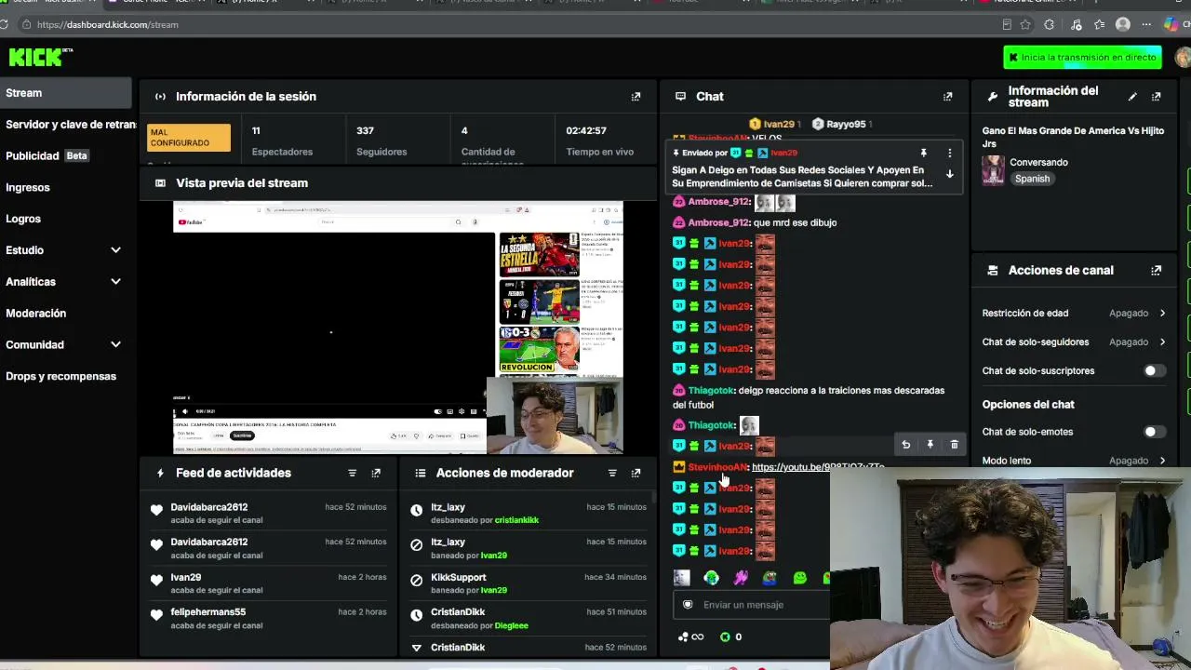Image resolution: width=1191 pixels, height=670 pixels.
Task: Expand the Analíticas sidebar section
Action: (115, 282)
